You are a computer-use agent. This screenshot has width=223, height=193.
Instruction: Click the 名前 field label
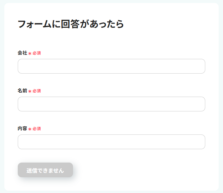(22, 91)
